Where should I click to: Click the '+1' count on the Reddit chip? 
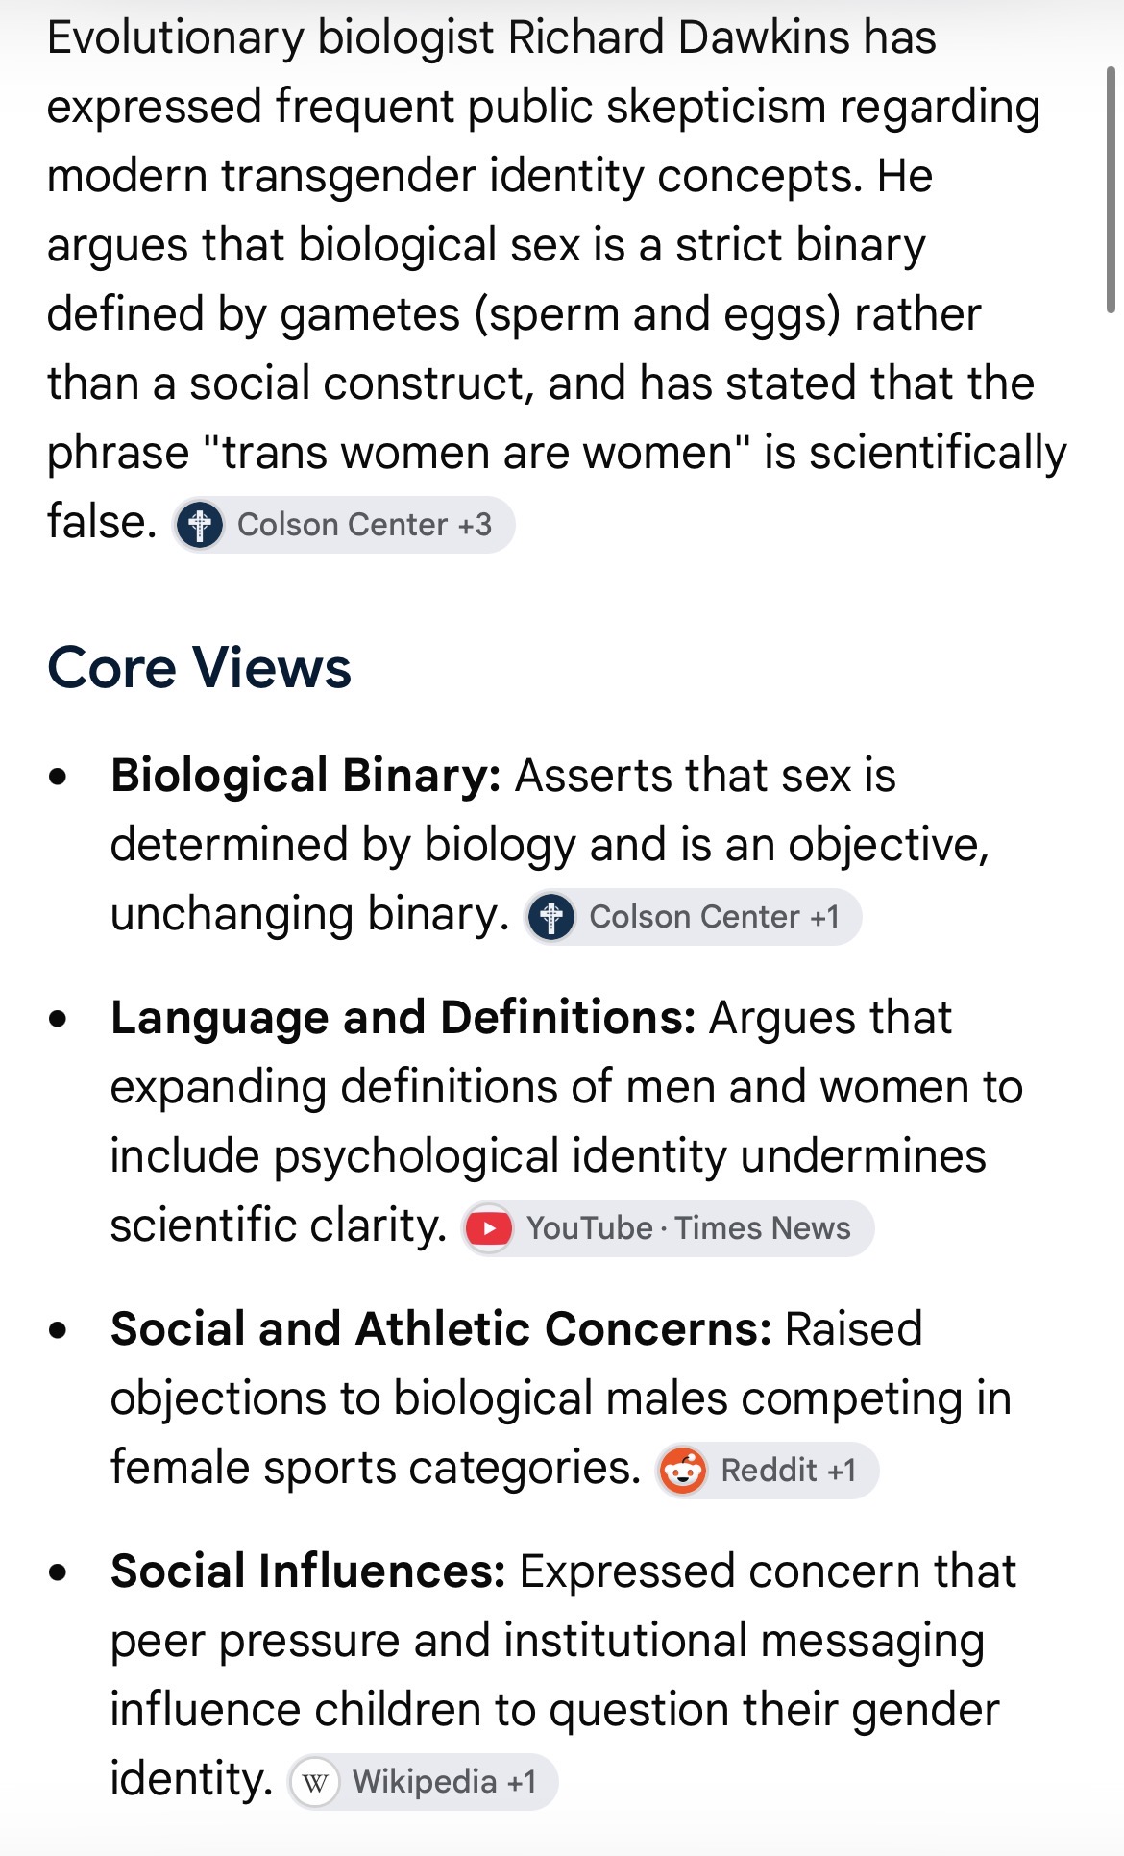click(x=842, y=1471)
